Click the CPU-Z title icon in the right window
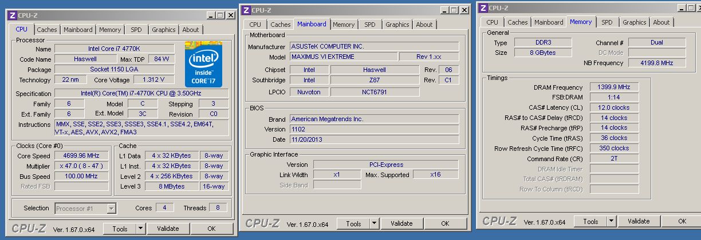The image size is (701, 240). point(483,8)
